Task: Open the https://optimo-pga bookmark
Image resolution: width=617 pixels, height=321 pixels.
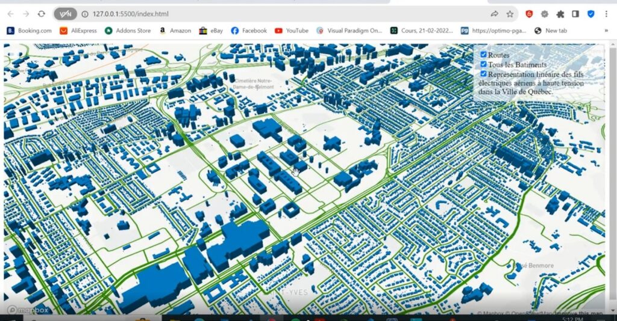Action: 493,31
